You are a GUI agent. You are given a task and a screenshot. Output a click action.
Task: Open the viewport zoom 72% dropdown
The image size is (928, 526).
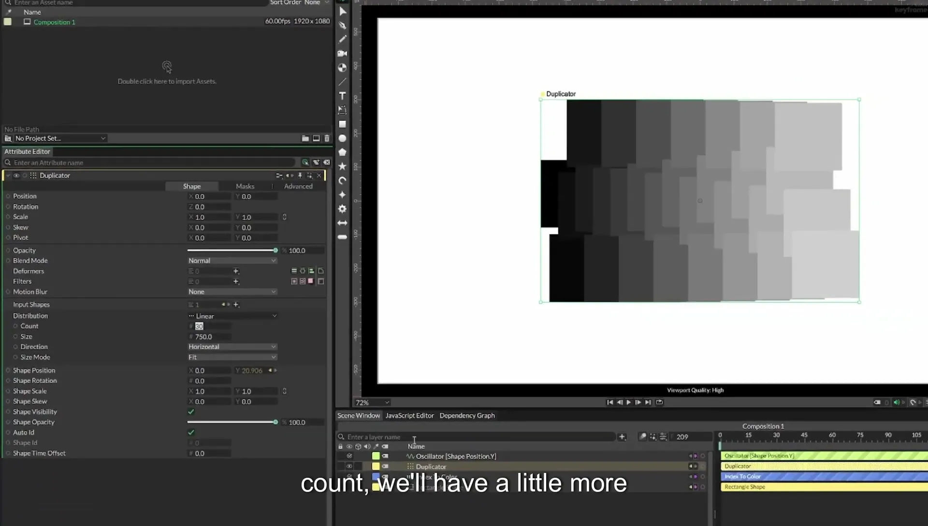(372, 402)
